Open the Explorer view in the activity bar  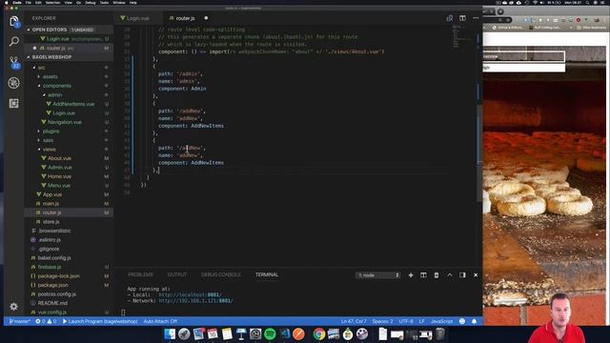click(x=14, y=21)
